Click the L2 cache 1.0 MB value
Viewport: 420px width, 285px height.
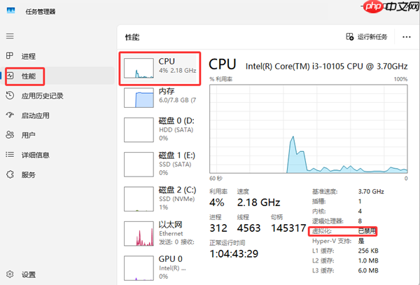click(368, 260)
